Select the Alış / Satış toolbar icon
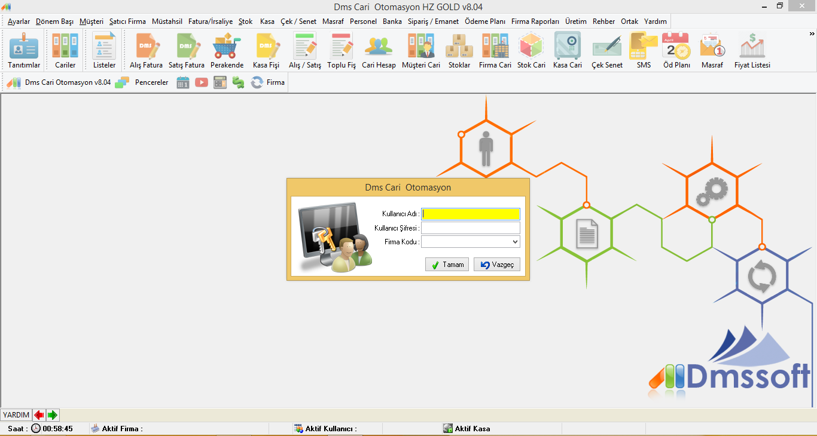 tap(305, 51)
